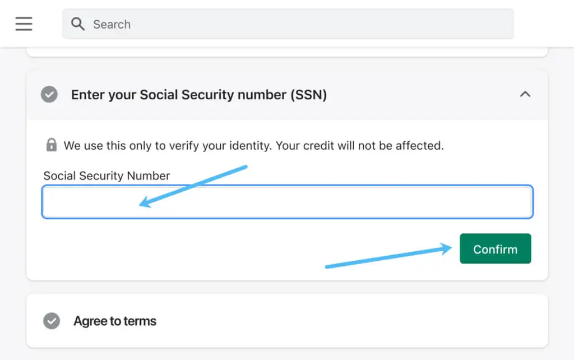Click the checkmark icon beside Agree to terms
Screen dimensions: 574x360
point(52,321)
